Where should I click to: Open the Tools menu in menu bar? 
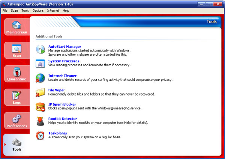[25, 11]
